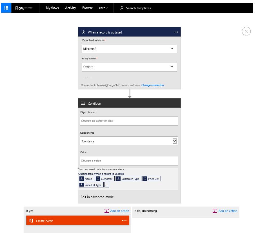Click the Office icon on Create event
Viewport: 258px width, 233px height.
click(31, 221)
